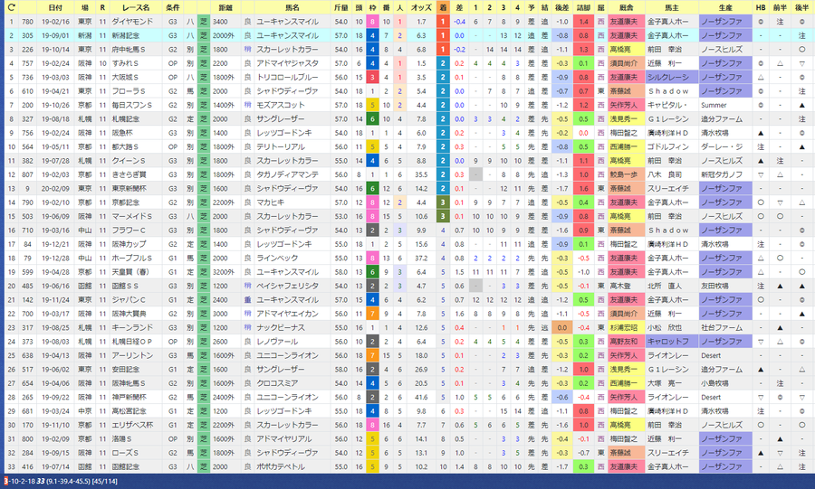Select horse name ベイシャフェリシタ

[x=287, y=286]
